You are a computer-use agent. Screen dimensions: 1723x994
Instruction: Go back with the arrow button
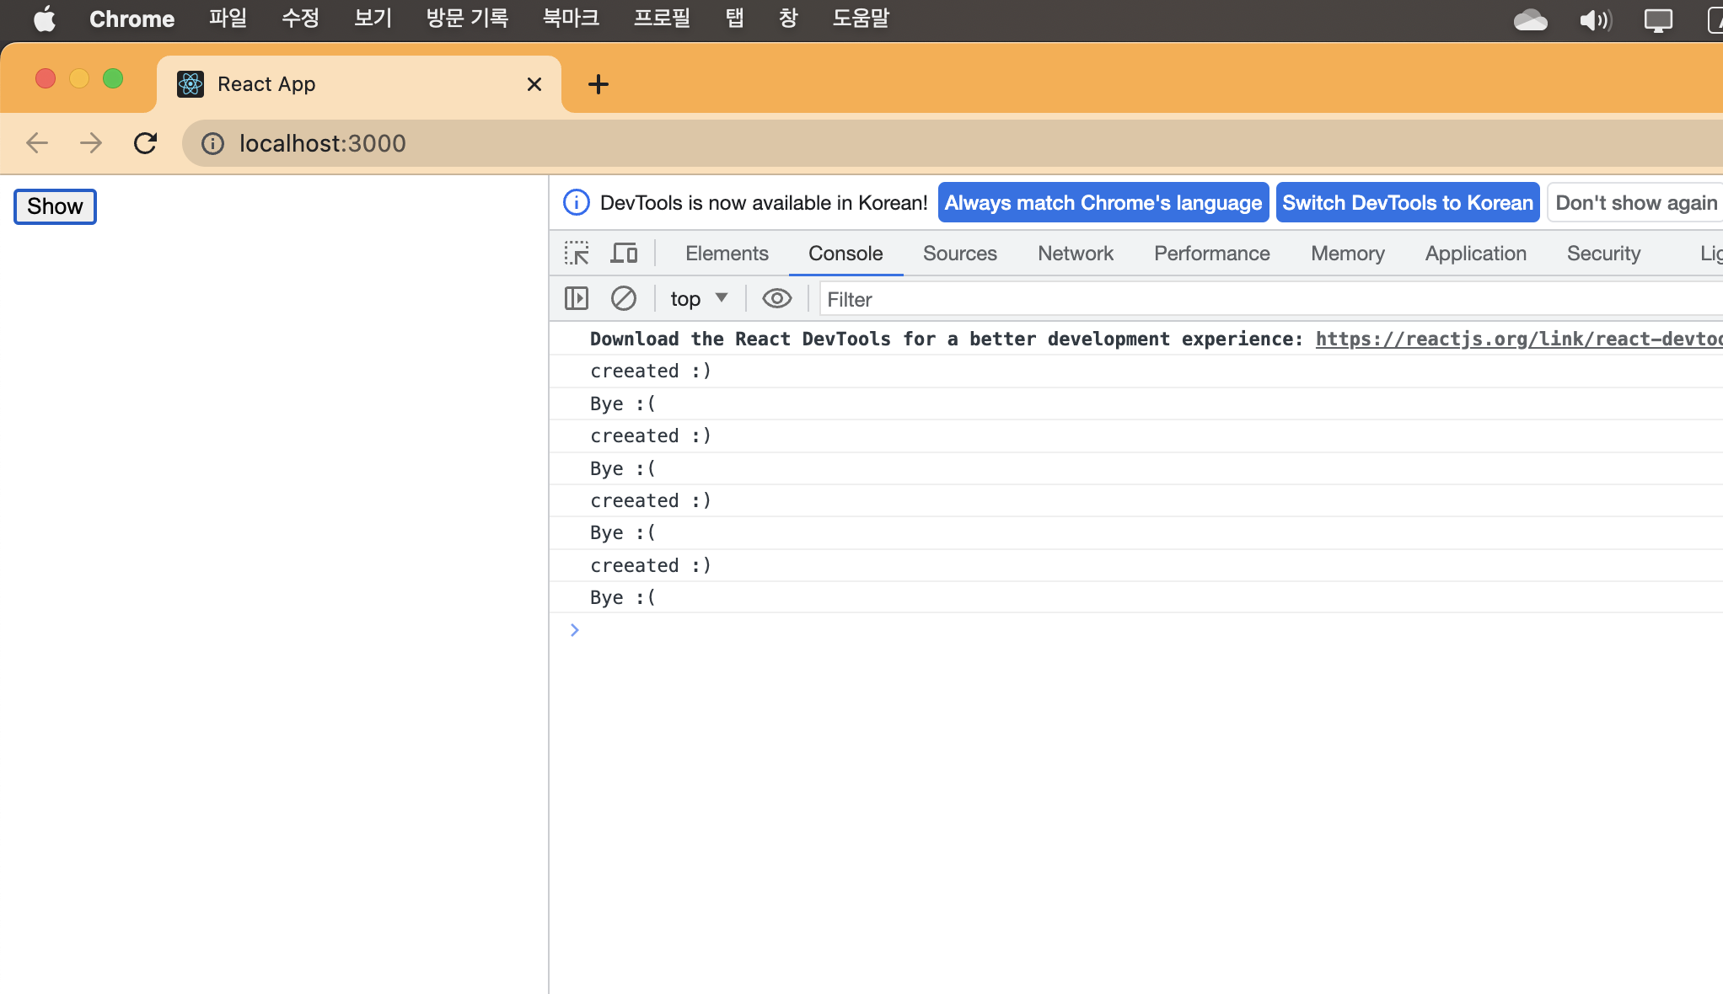(x=37, y=143)
